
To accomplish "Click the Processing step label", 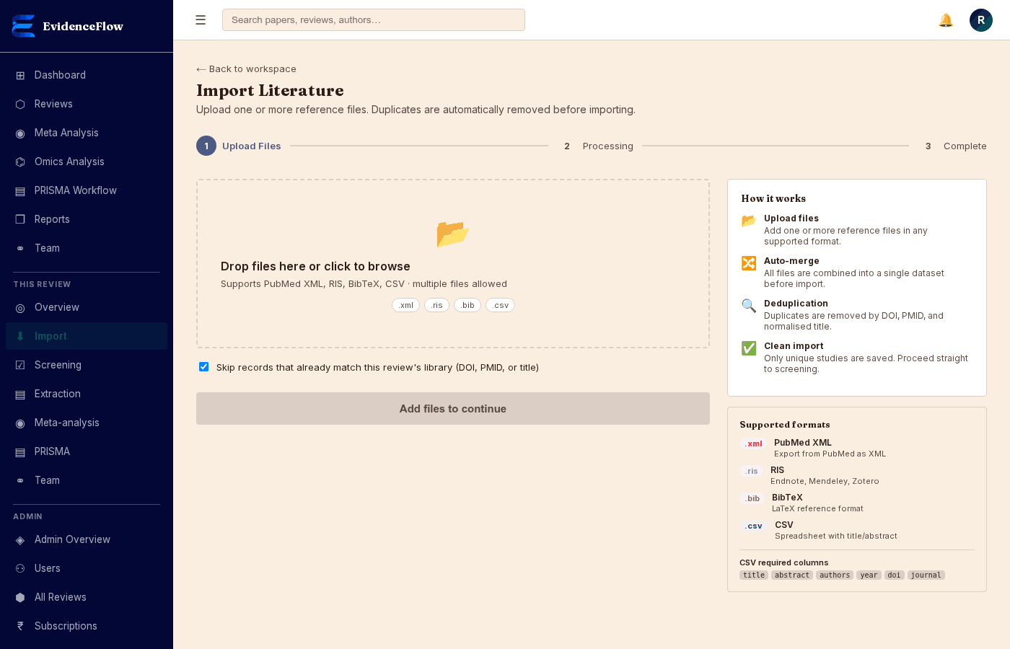I will point(608,146).
